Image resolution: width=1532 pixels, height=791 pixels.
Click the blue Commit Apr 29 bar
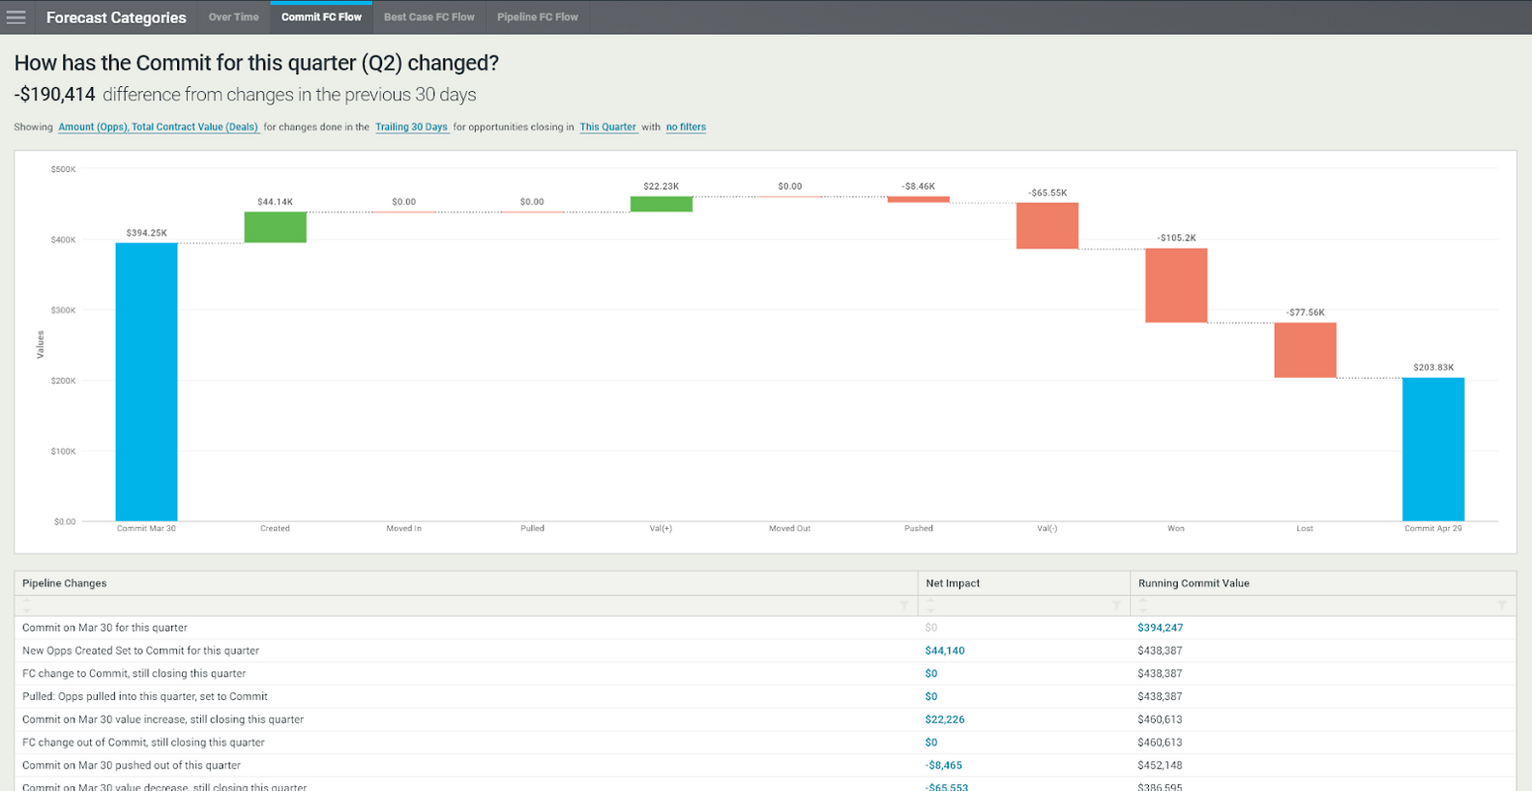click(1433, 449)
